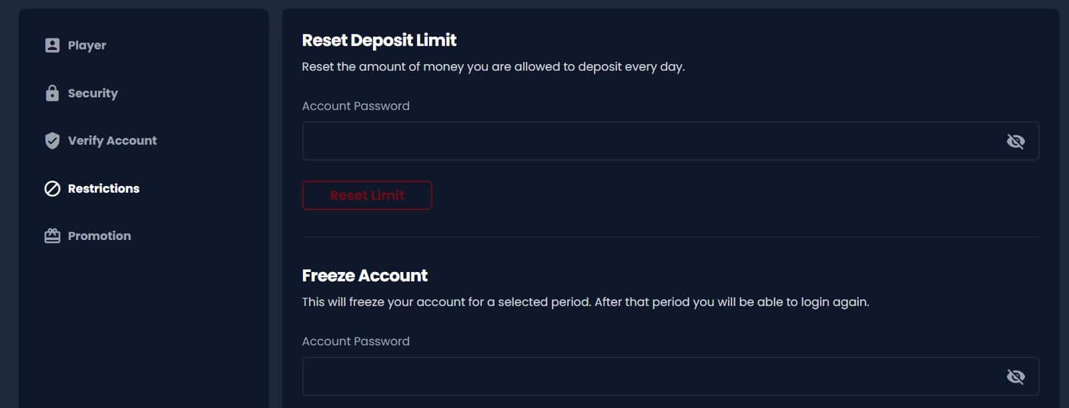Go to the Security section label
This screenshot has height=408, width=1069.
[93, 93]
